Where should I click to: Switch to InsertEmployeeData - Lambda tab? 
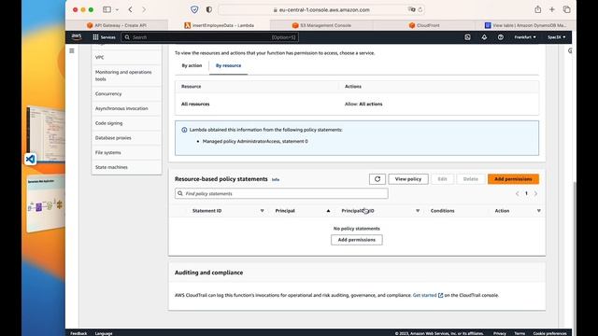219,25
